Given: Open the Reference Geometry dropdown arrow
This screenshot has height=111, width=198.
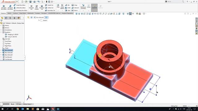Looking at the screenshot, I should (83, 11).
